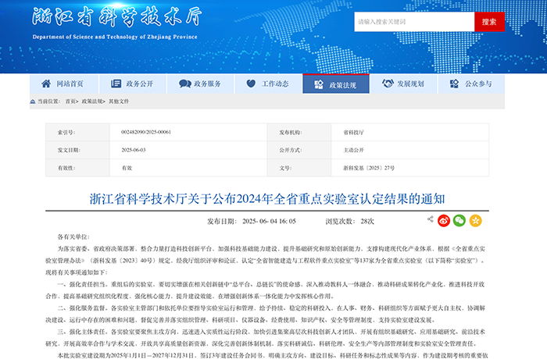
Task: Click publishing agency value 省科技厅
Action: pos(353,133)
